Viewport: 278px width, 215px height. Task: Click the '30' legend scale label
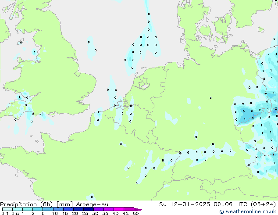click(x=95, y=213)
